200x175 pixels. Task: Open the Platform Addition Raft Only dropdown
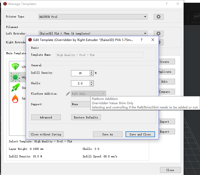pos(88,94)
